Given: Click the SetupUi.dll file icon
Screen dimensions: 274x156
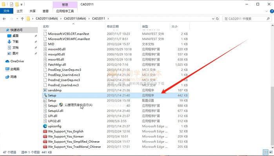Looking at the screenshot, I should click(x=45, y=111).
